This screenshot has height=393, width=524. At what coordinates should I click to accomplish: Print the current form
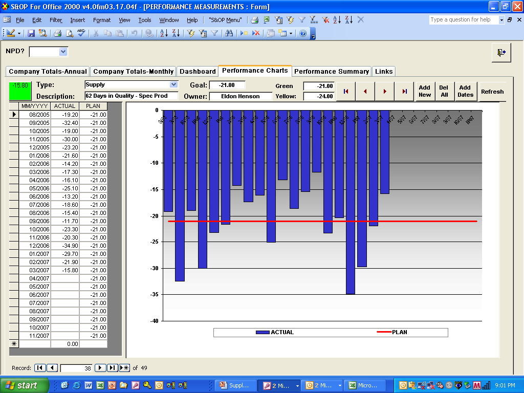coord(57,34)
